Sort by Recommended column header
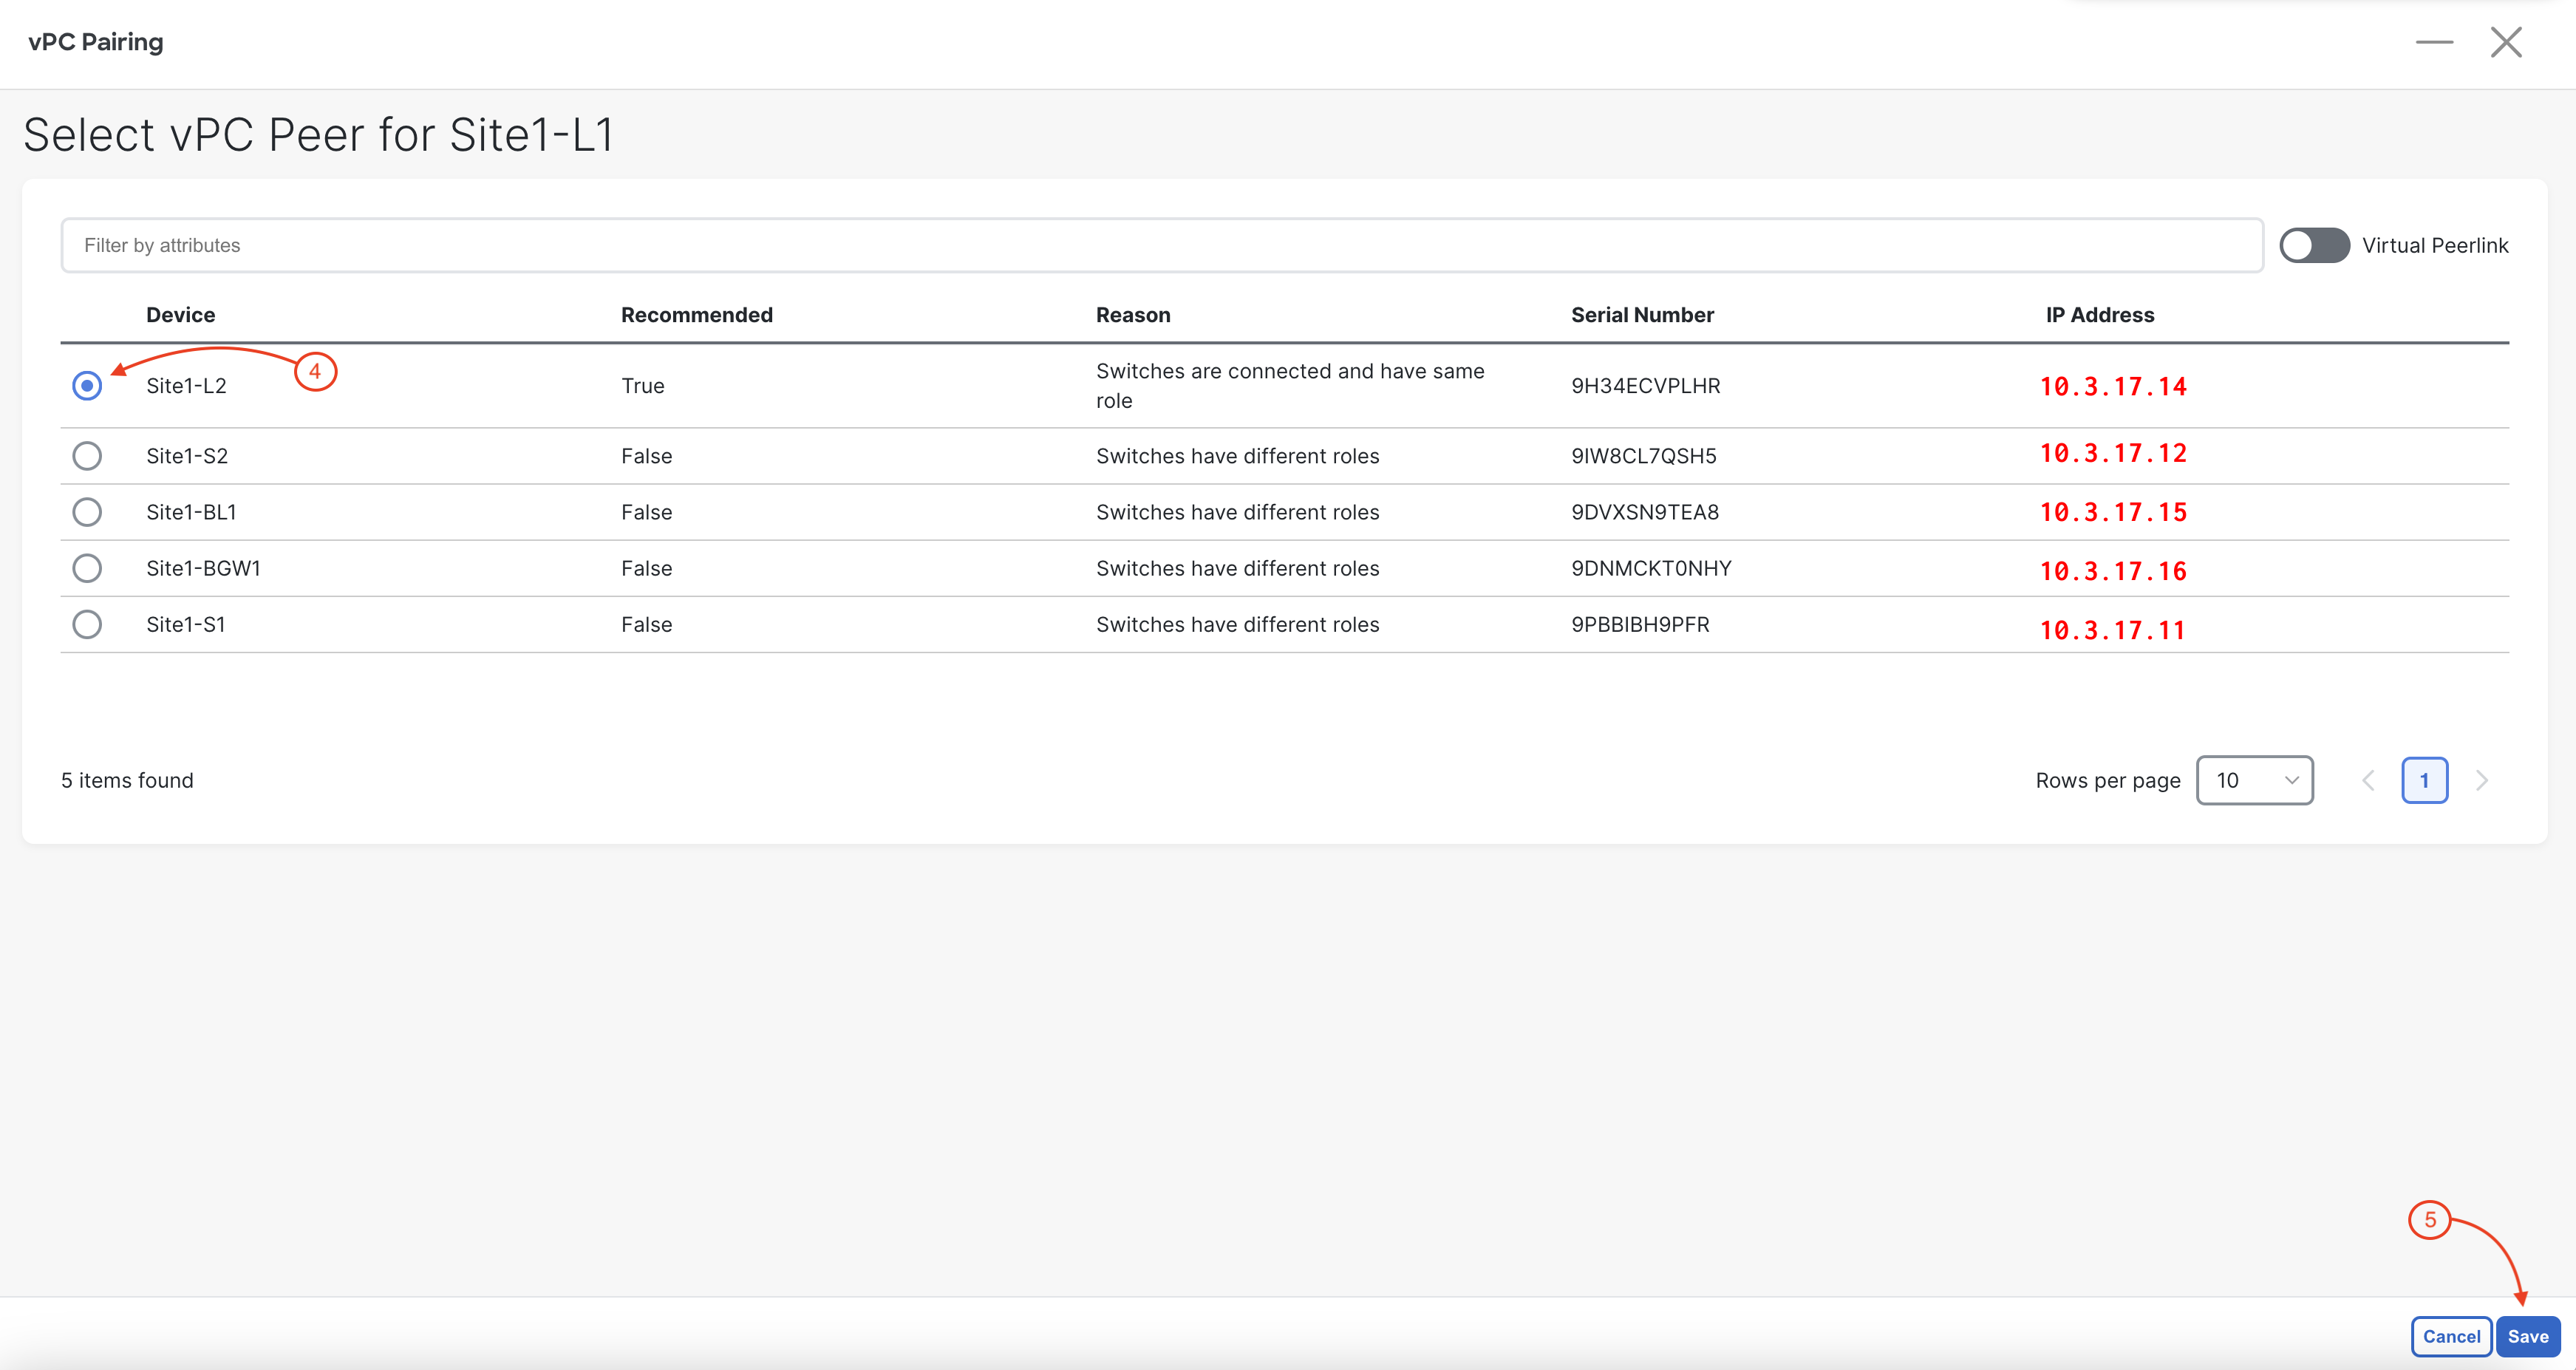The image size is (2576, 1370). tap(696, 315)
